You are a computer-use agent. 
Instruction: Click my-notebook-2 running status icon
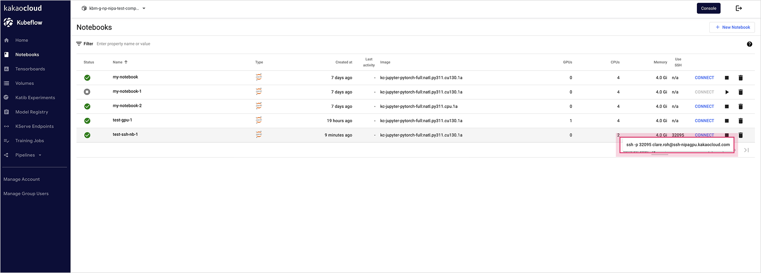[x=87, y=107]
